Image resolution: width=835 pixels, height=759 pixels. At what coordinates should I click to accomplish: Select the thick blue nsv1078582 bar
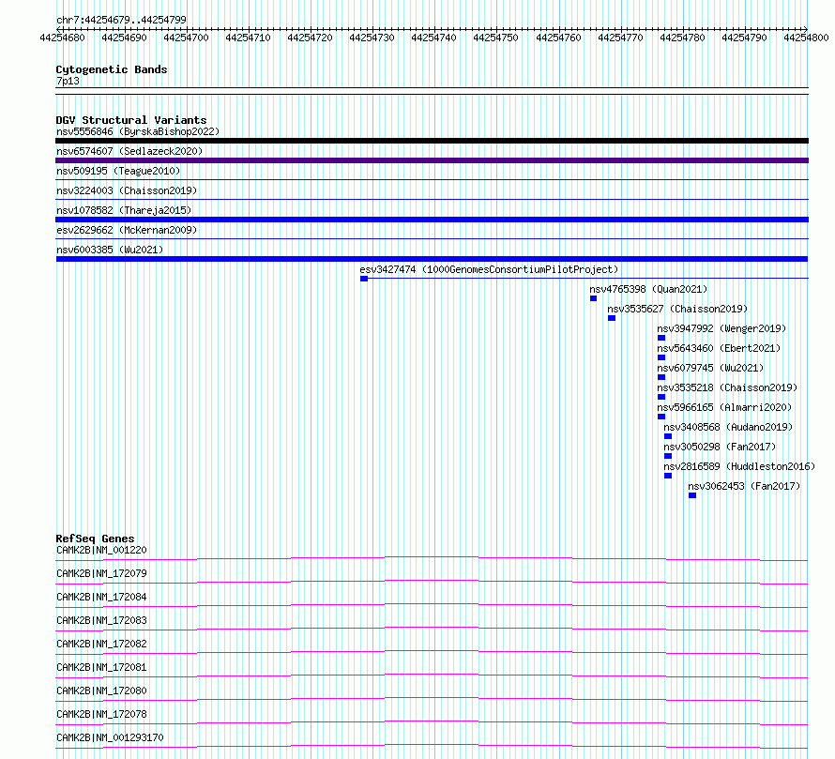(x=432, y=220)
